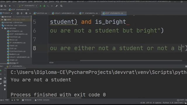The width and height of the screenshot is (187, 105).
Task: Click the Print icon in Run panel
Action: point(5,85)
